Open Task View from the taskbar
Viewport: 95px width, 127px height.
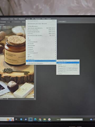[16, 119]
